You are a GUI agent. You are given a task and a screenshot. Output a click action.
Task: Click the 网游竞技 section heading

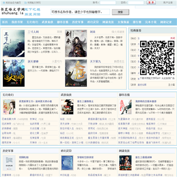click(124, 150)
